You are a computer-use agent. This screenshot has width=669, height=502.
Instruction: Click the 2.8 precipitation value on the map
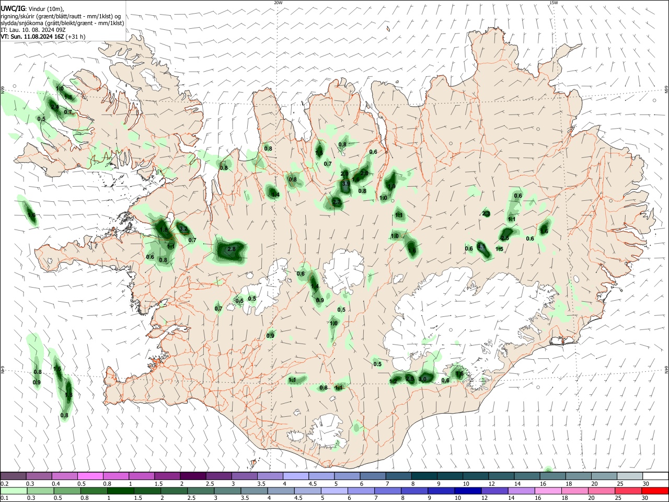[x=232, y=249]
